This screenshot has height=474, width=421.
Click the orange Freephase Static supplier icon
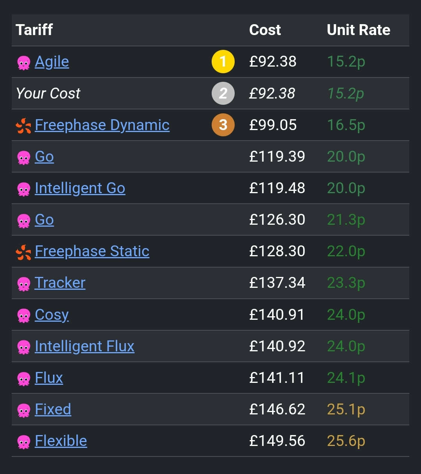pos(24,252)
